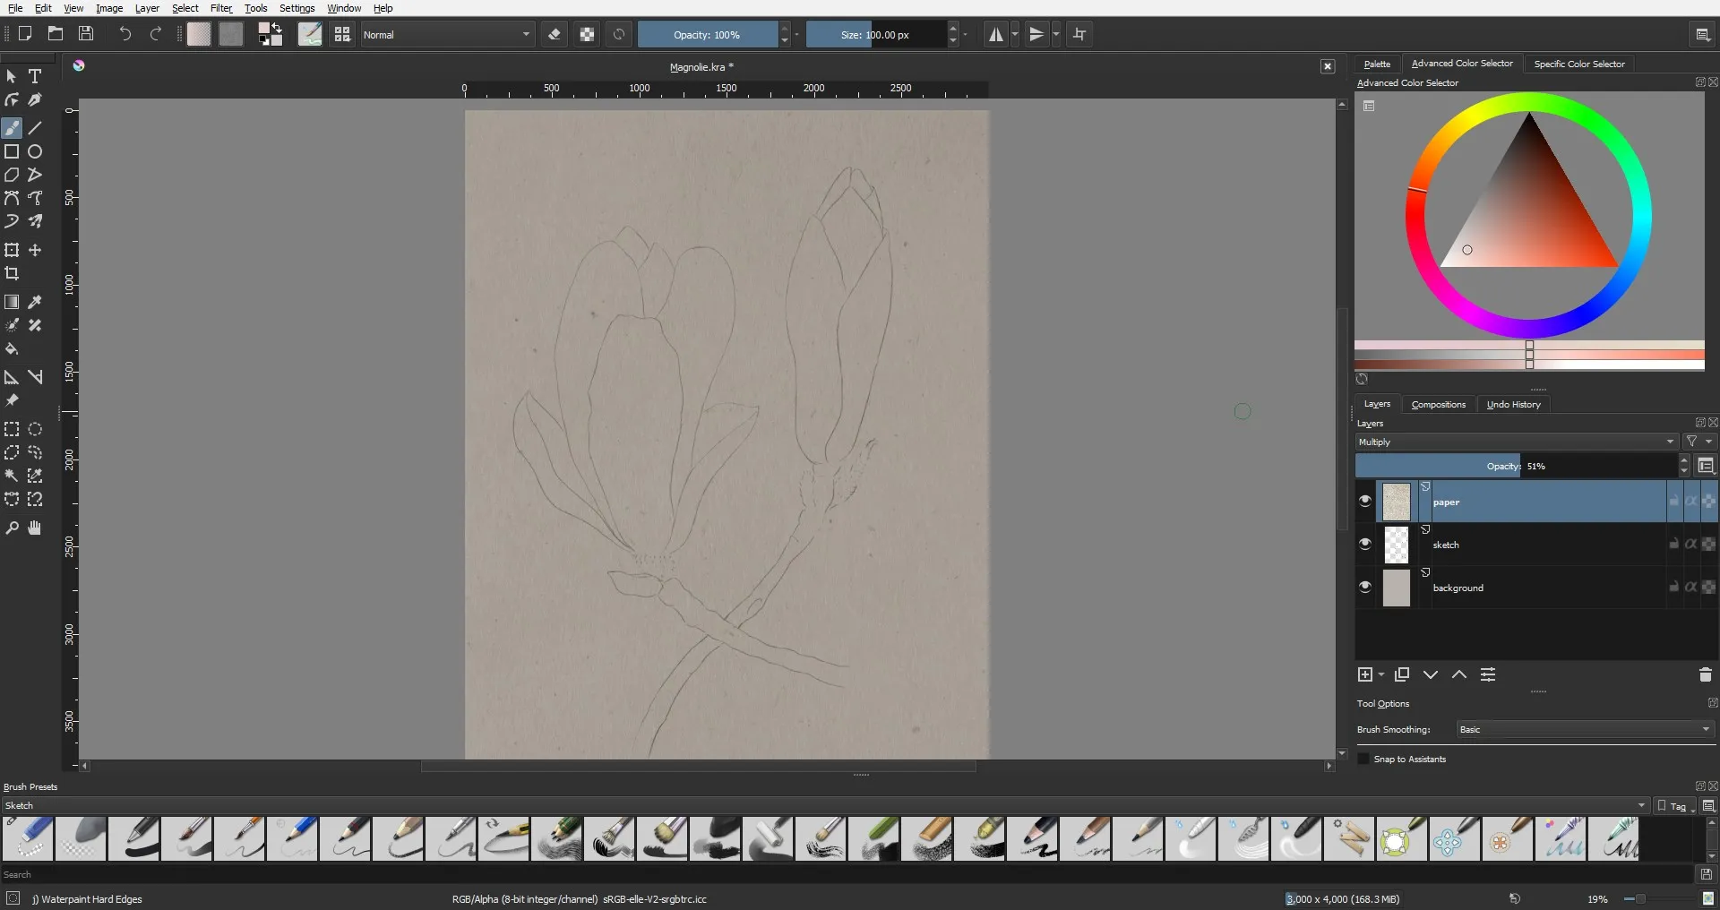Toggle eraser mode in toolbar

click(x=555, y=35)
